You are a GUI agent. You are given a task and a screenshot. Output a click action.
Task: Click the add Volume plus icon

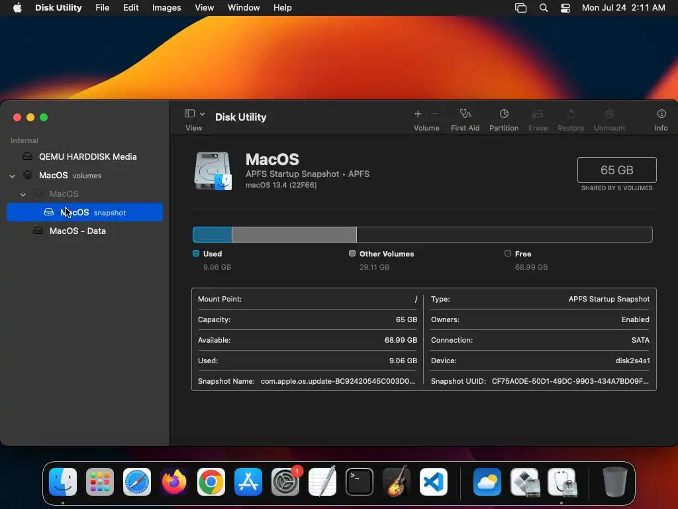tap(418, 114)
